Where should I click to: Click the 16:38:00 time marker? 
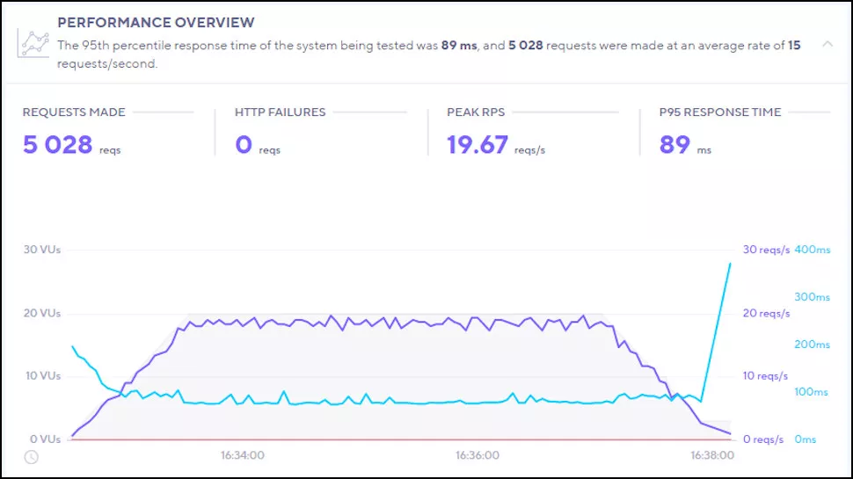pos(712,455)
